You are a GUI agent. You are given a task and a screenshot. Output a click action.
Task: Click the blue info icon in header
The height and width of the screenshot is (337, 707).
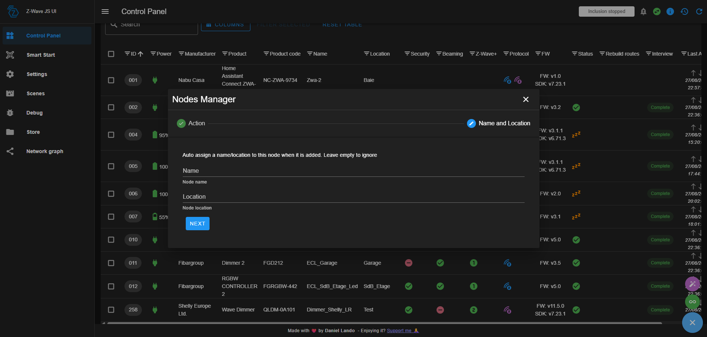670,11
